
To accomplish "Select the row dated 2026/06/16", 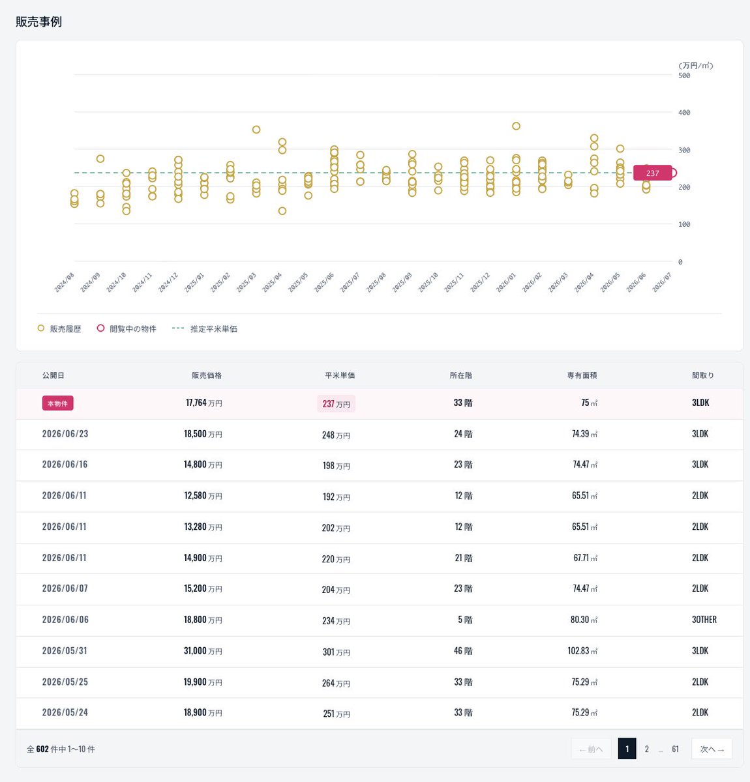I will [x=380, y=465].
